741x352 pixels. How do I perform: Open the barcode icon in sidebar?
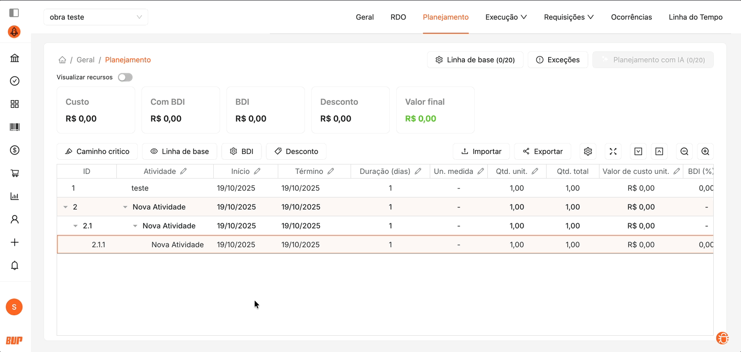[15, 127]
